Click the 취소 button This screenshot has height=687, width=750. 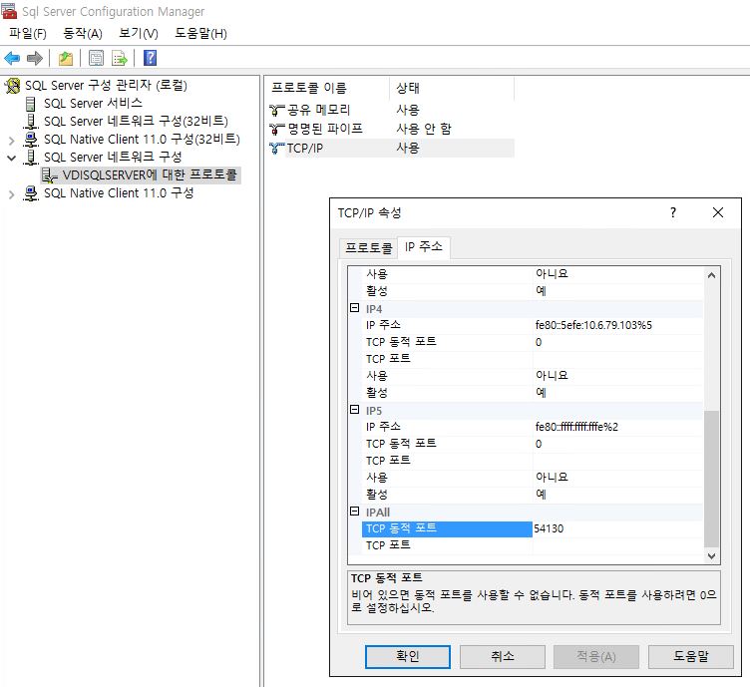[x=503, y=656]
